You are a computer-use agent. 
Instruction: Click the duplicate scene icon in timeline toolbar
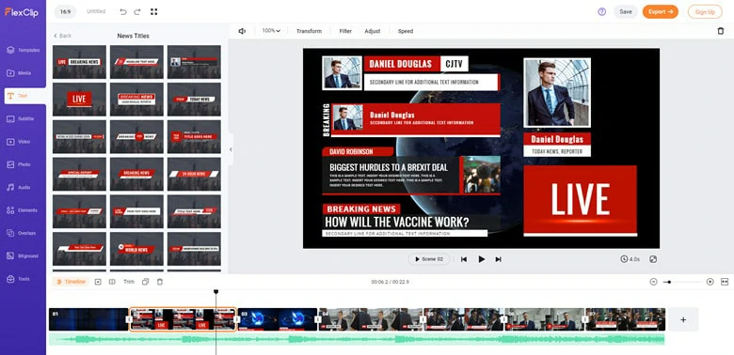[x=145, y=282]
